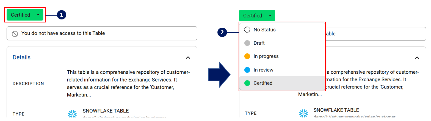Image resolution: width=431 pixels, height=121 pixels.
Task: Set status to In progress
Action: tap(266, 56)
